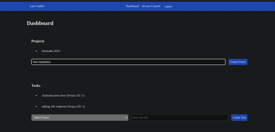Go to the Dashboard nav item

coord(132,6)
